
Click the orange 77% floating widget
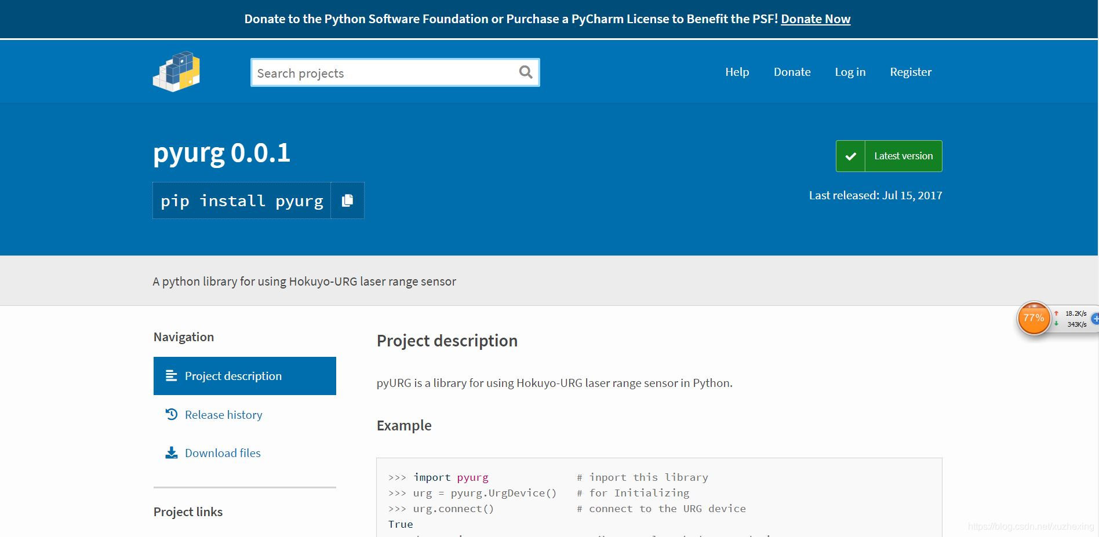coord(1034,318)
